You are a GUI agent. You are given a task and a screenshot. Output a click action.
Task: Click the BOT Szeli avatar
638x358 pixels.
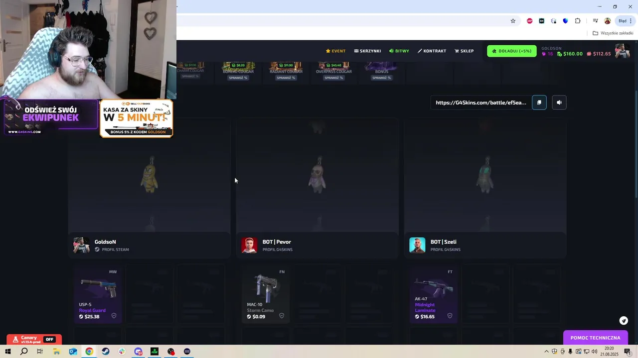[417, 245]
